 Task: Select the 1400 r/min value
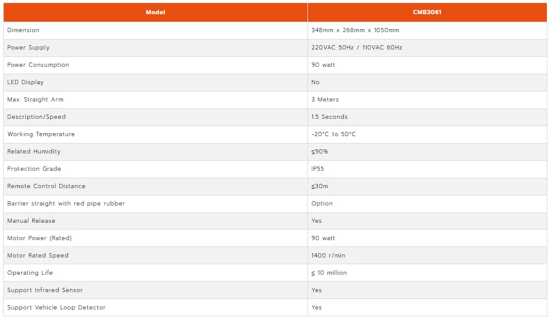point(328,256)
